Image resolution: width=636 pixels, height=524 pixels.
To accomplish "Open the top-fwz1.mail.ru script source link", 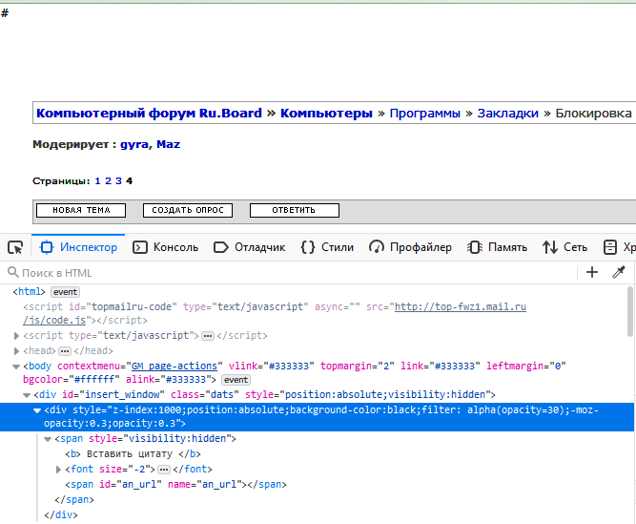I will click(x=461, y=306).
